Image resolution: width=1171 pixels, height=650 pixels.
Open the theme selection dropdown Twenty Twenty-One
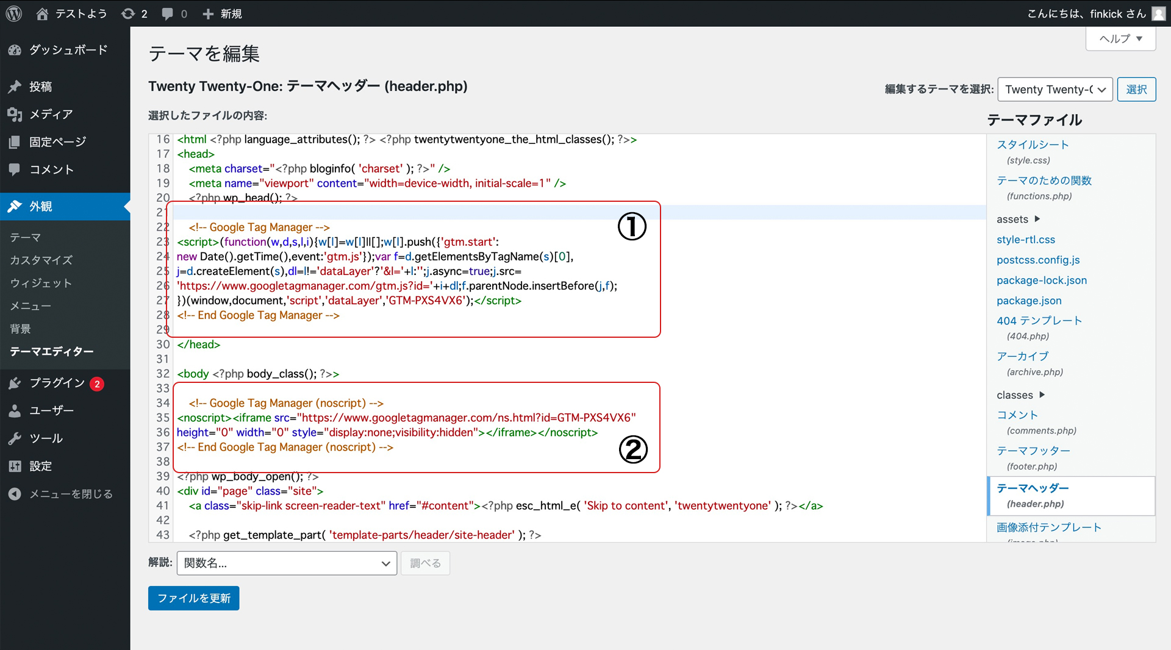(1055, 90)
